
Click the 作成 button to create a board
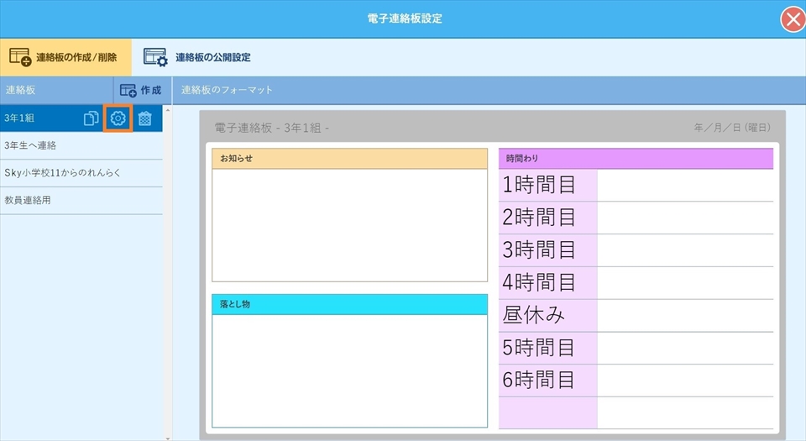click(x=141, y=90)
